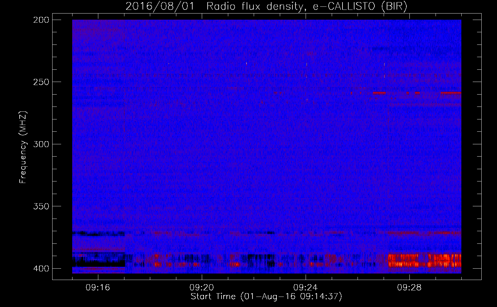Click the bright red-yellow burst near 400 MHz after 09:27
This screenshot has width=497, height=307.
pos(425,260)
